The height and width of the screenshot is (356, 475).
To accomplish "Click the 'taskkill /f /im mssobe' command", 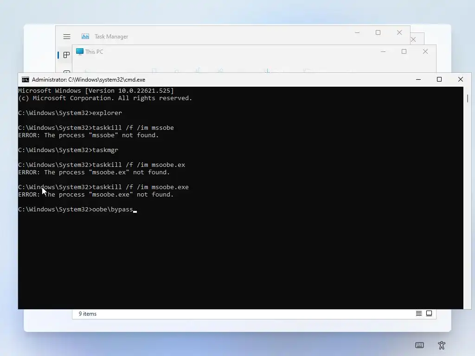I will tap(96, 128).
